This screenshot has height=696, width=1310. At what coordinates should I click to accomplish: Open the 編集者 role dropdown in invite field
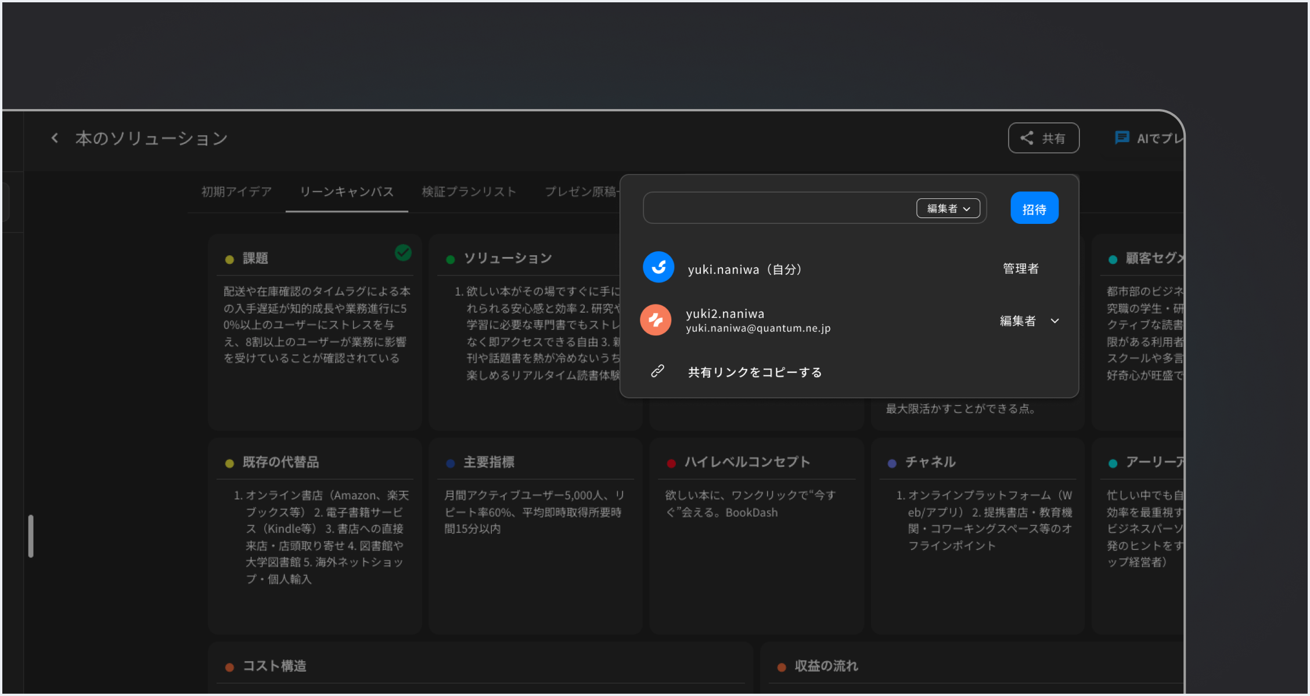[x=948, y=208]
